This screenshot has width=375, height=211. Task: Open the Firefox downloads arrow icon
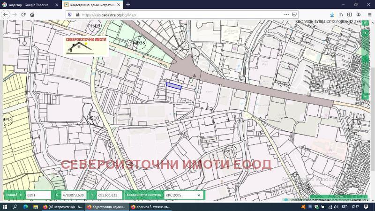click(x=332, y=15)
